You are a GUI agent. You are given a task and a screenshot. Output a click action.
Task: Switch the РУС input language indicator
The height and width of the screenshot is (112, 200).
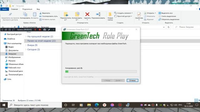[180, 105]
